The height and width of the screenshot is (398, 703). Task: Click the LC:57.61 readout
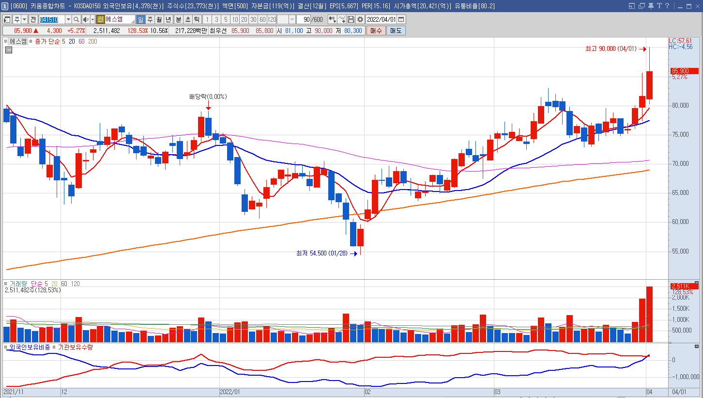click(x=680, y=41)
